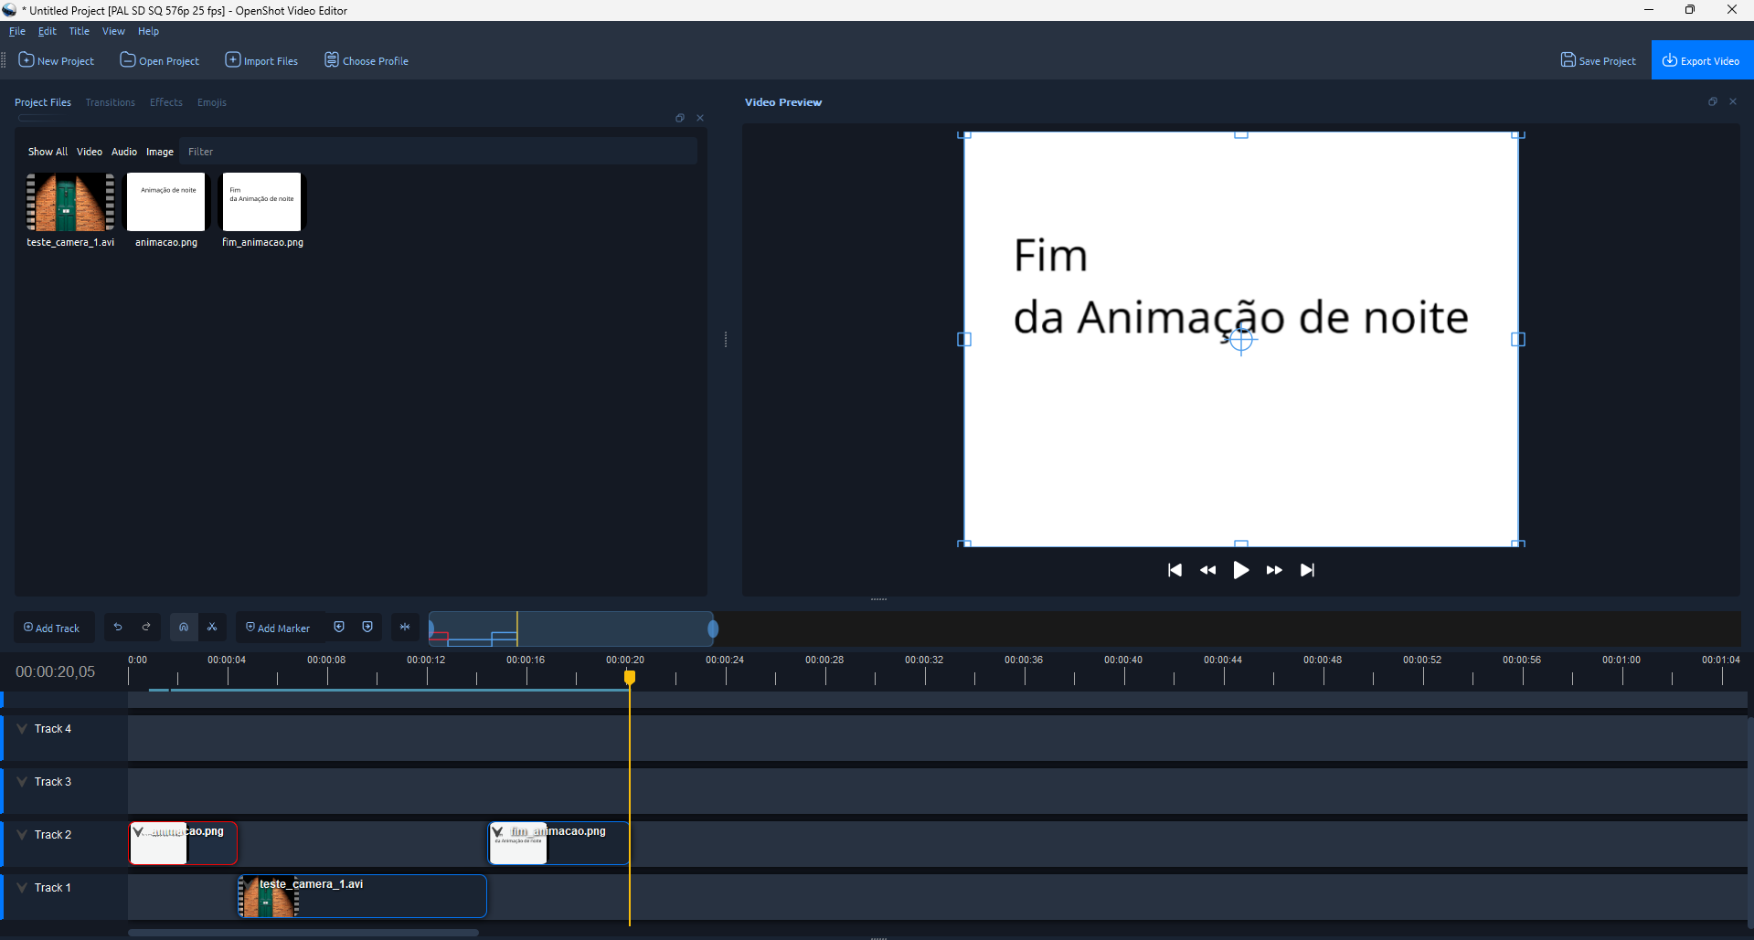The image size is (1754, 940).
Task: Filter project files by Audio
Action: (x=124, y=152)
